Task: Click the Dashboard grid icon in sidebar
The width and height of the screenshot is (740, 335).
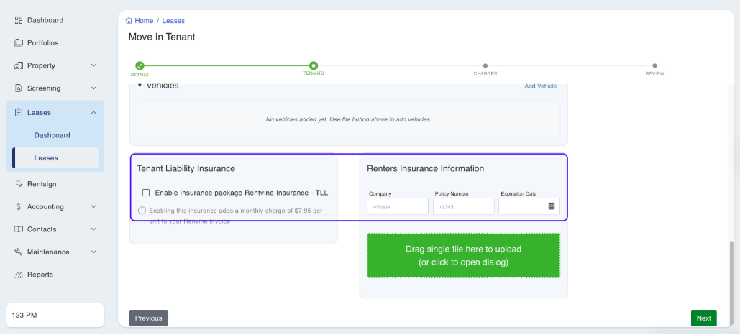Action: (19, 20)
